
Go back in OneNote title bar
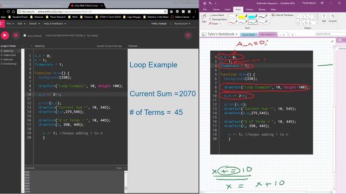click(204, 3)
